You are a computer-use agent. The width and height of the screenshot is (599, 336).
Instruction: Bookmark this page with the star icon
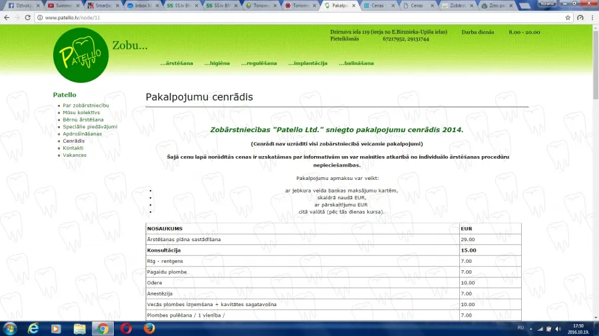click(x=568, y=17)
